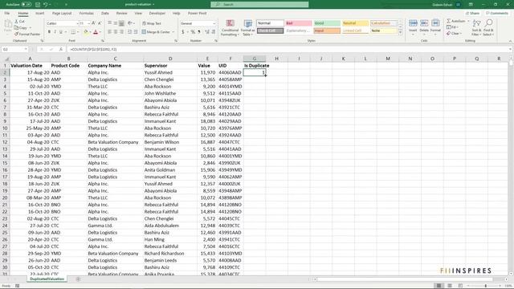Expand the Copy options arrow

coord(31,28)
